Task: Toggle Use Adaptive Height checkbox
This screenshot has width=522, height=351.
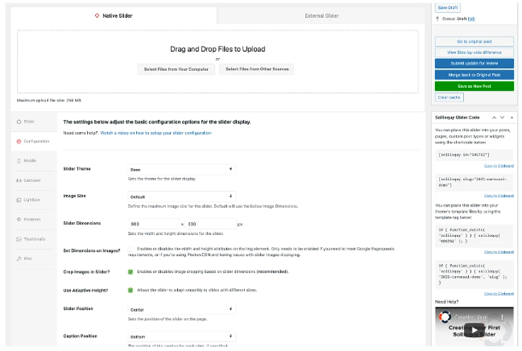Action: click(130, 290)
